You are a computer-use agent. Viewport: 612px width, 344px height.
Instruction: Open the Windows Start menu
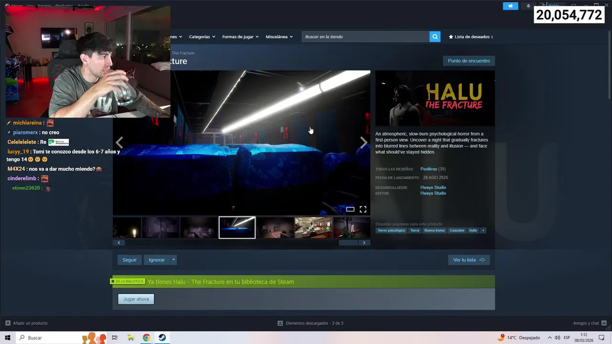(7, 338)
